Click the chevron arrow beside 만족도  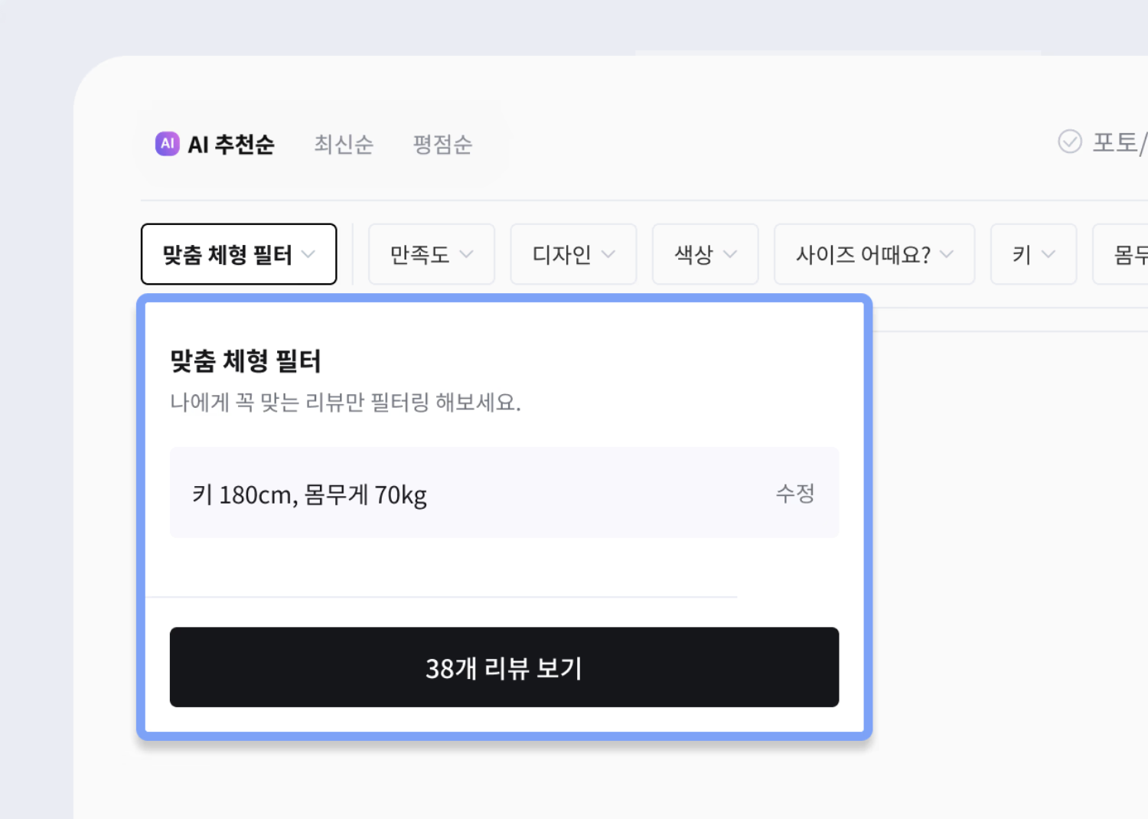click(x=466, y=254)
